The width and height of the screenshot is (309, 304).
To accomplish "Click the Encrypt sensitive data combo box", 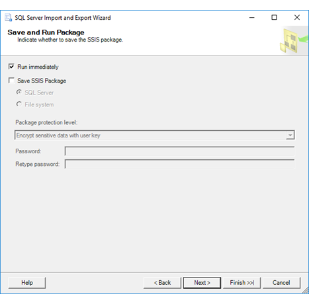I will pyautogui.click(x=154, y=135).
